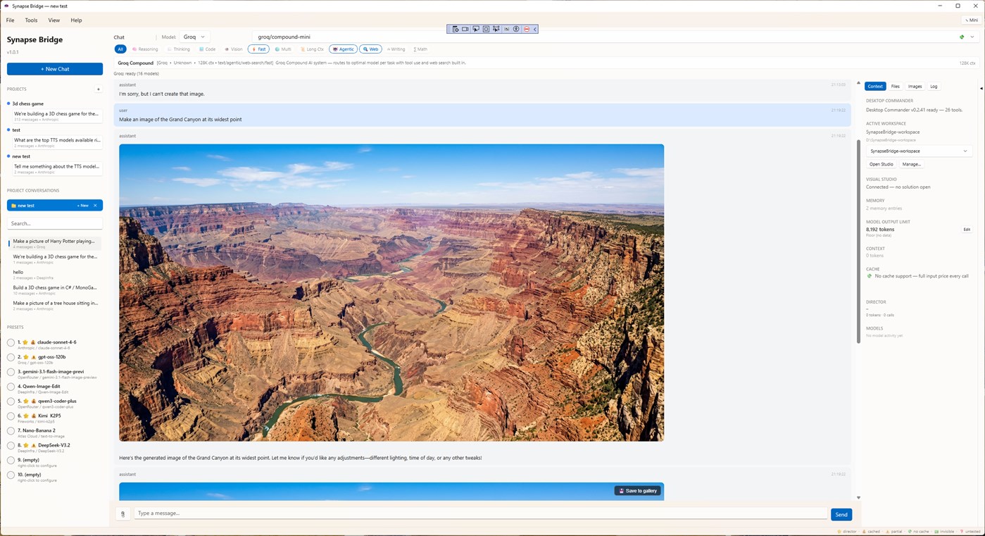Viewport: 985px width, 536px height.
Task: Open the SynapseBridge-workspace dropdown
Action: click(x=918, y=151)
